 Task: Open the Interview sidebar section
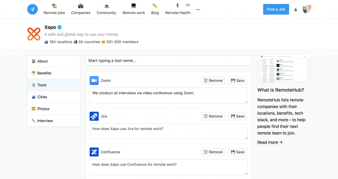pyautogui.click(x=45, y=121)
